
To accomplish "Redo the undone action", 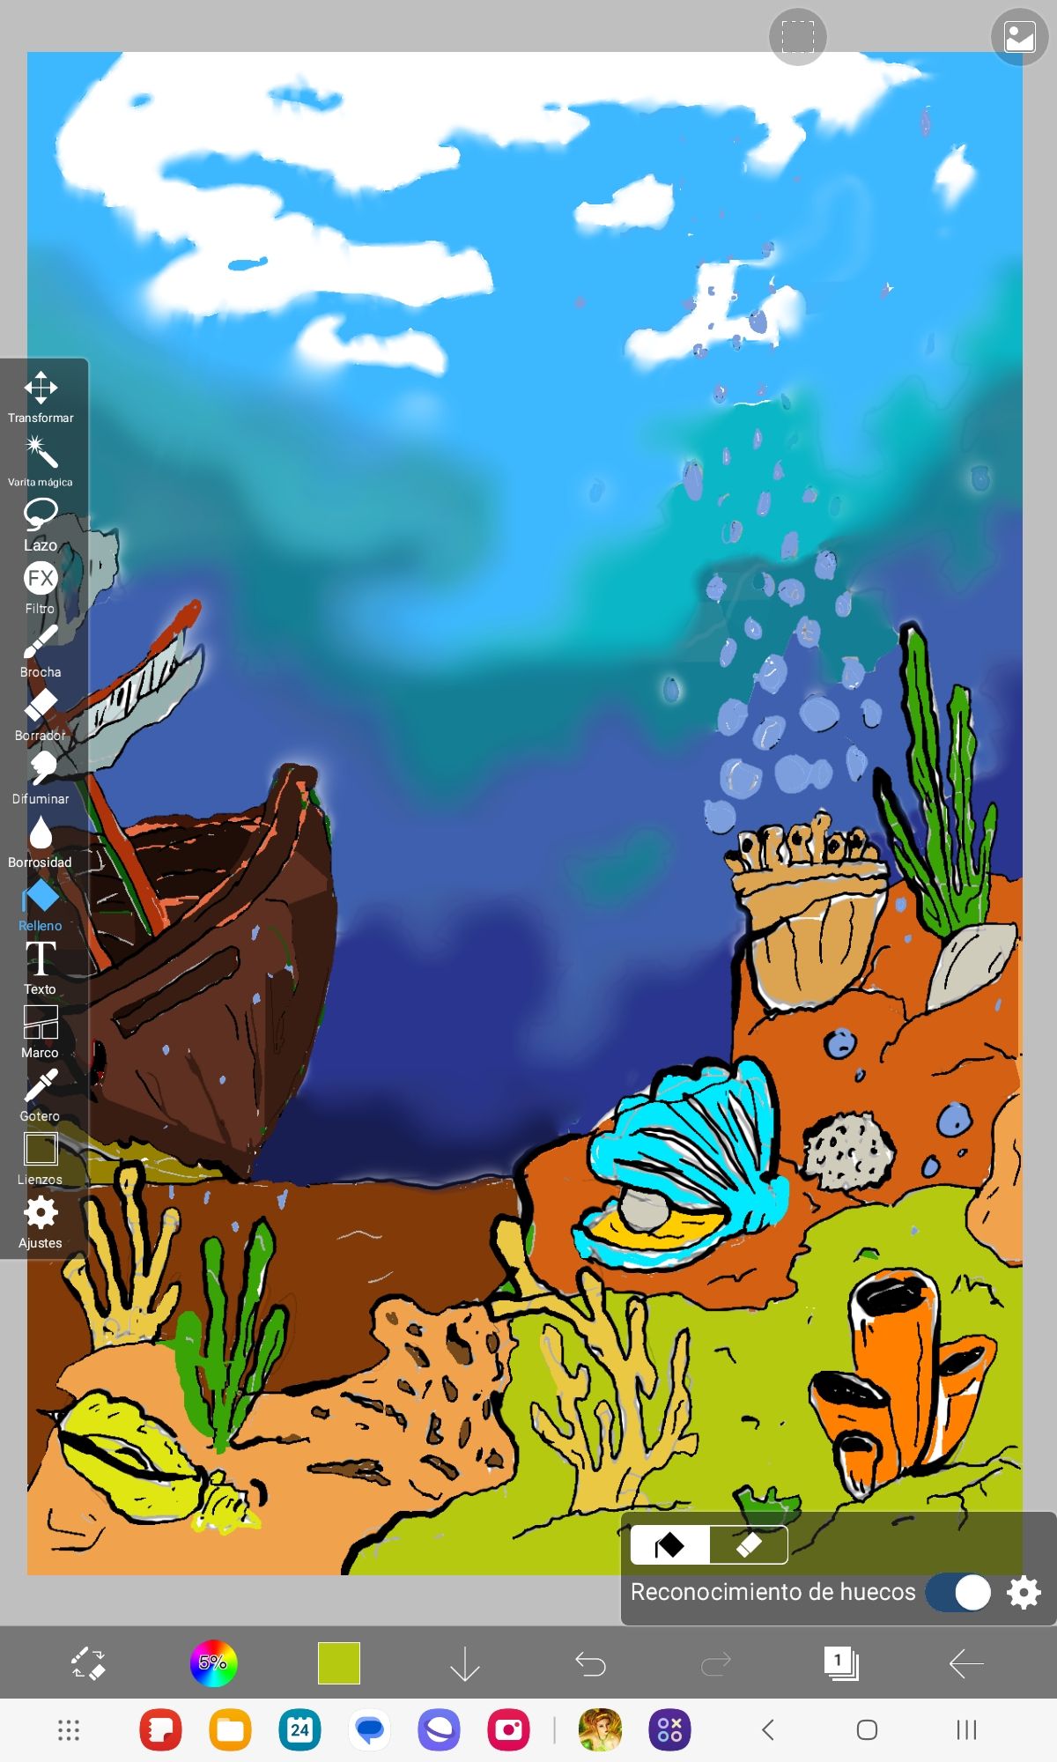I will 715,1663.
